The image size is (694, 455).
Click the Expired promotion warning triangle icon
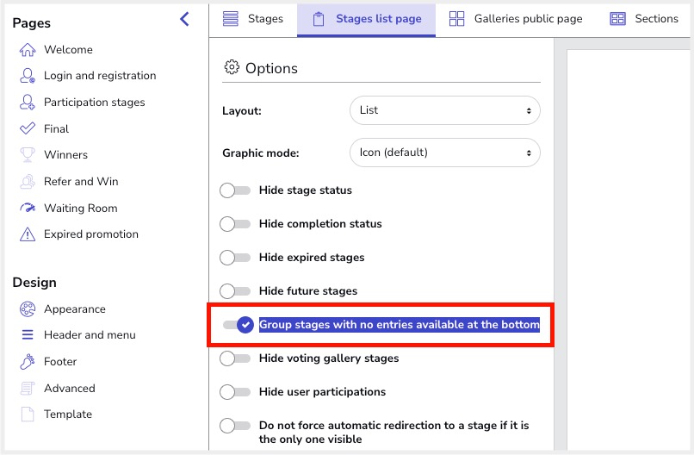tap(28, 234)
